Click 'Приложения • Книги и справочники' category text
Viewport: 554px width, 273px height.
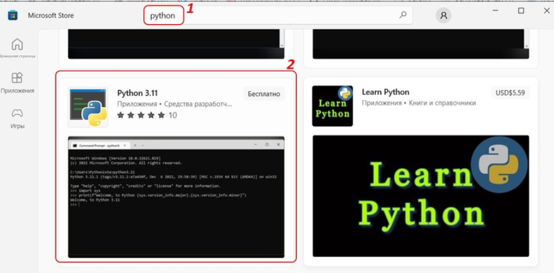(x=419, y=103)
